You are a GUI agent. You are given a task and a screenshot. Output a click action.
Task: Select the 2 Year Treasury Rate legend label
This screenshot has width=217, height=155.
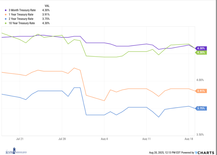[x=21, y=19]
